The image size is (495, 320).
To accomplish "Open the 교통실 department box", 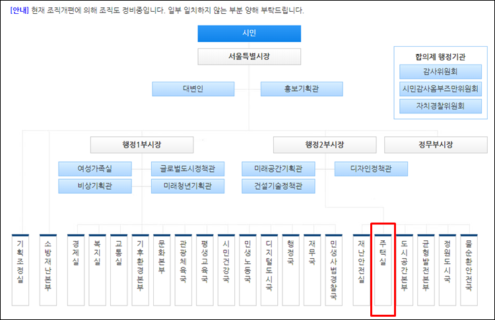I will [119, 270].
